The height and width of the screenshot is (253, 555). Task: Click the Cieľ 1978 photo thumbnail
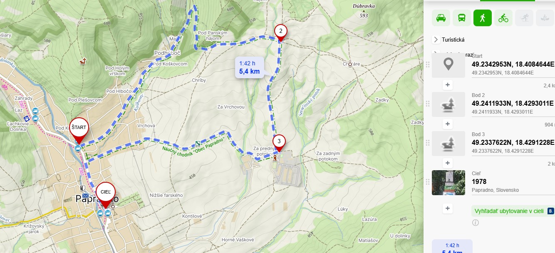coord(448,183)
